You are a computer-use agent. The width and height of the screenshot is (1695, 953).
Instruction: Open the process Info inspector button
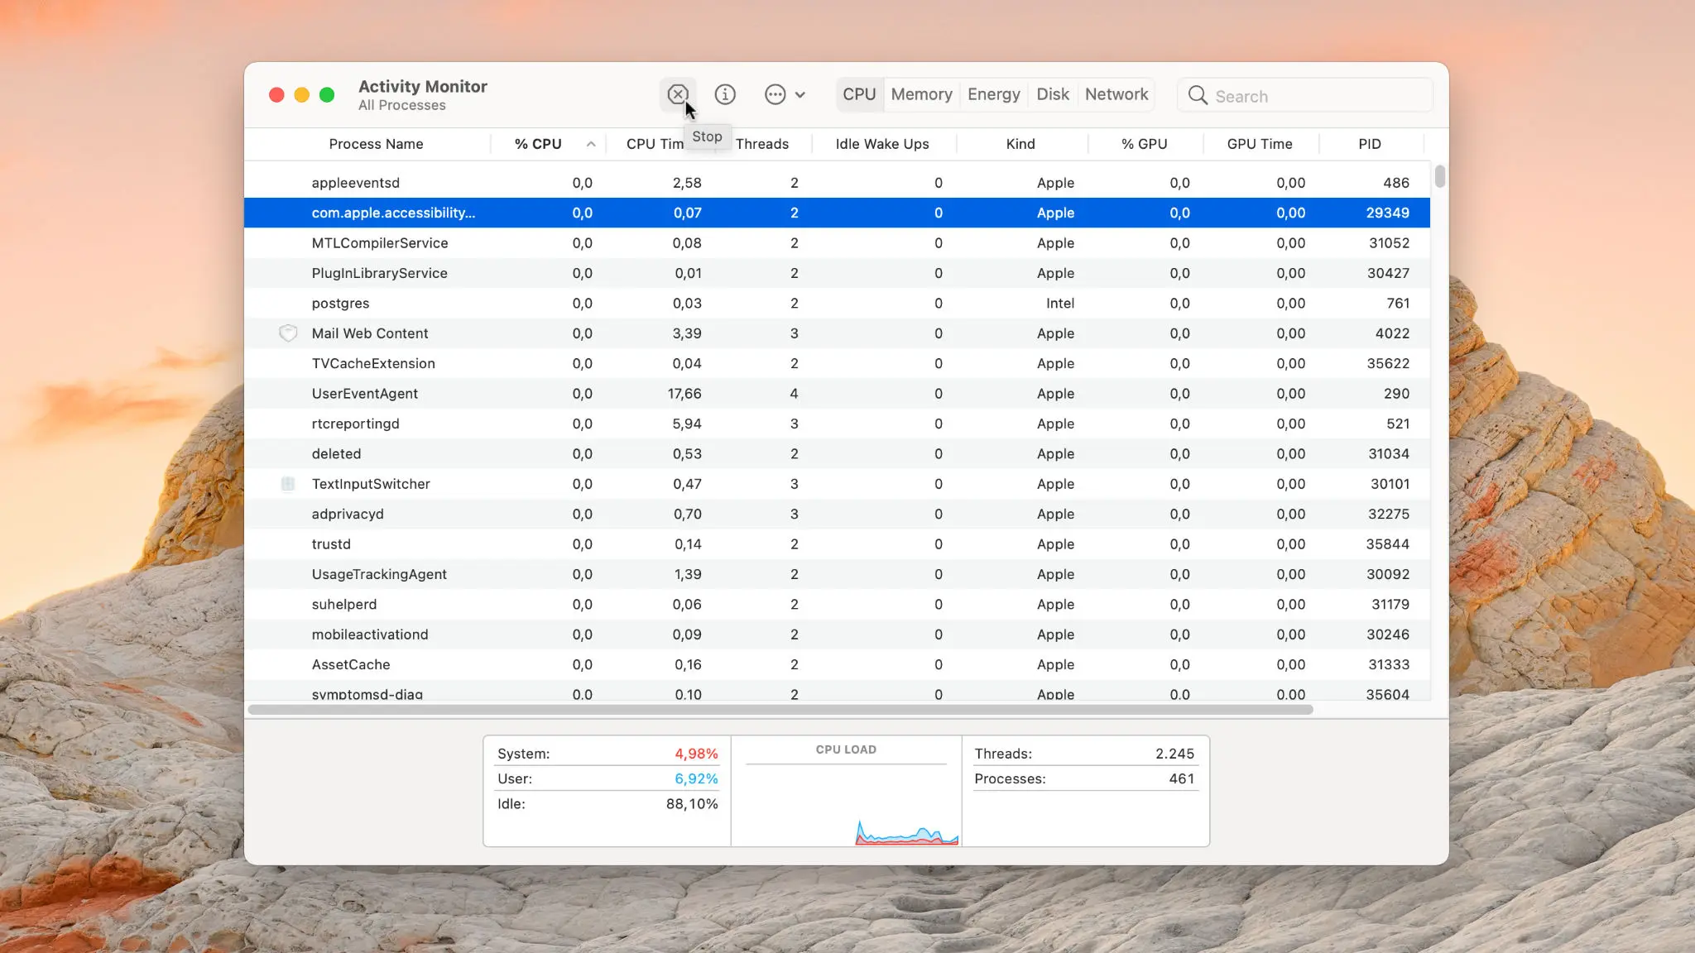(x=725, y=94)
